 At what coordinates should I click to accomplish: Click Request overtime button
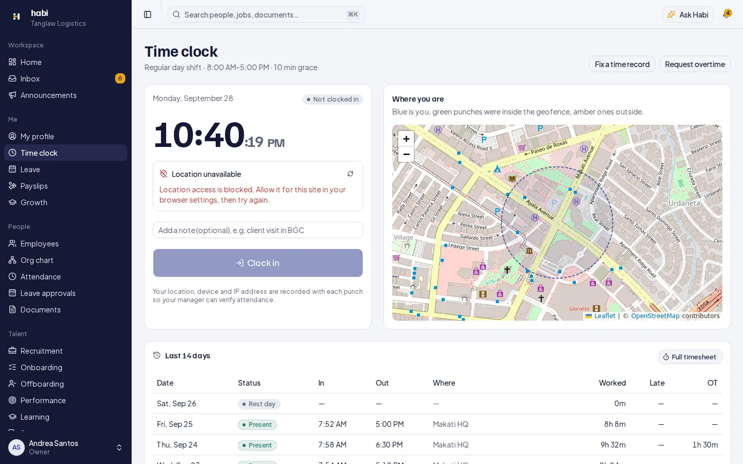pos(695,64)
